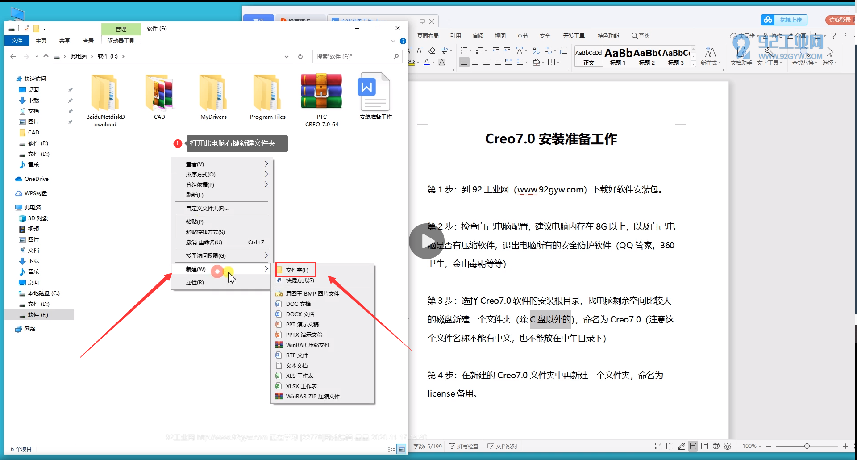This screenshot has width=857, height=460.
Task: Toggle left alignment in WPS ribbon
Action: click(x=464, y=62)
